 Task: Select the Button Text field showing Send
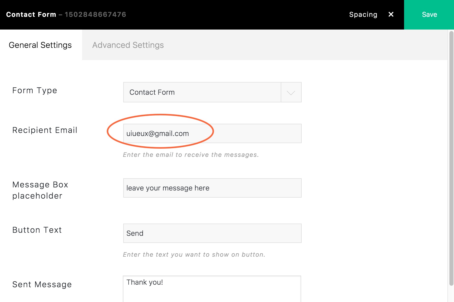coord(212,233)
